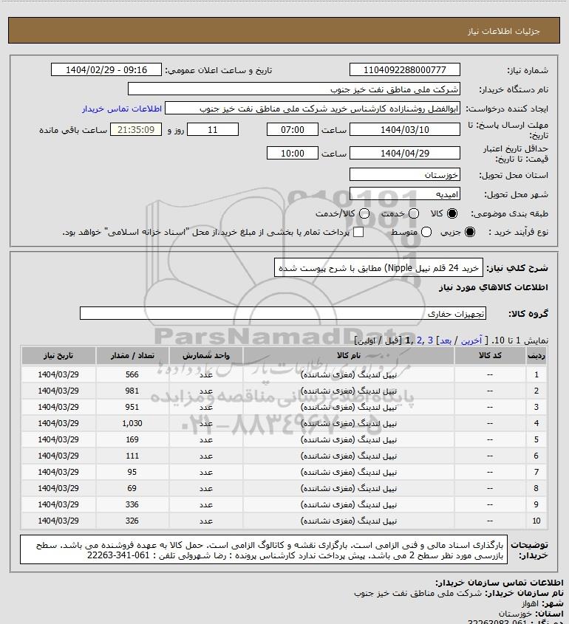Go to page 3 of items
The width and height of the screenshot is (569, 624).
(x=430, y=340)
